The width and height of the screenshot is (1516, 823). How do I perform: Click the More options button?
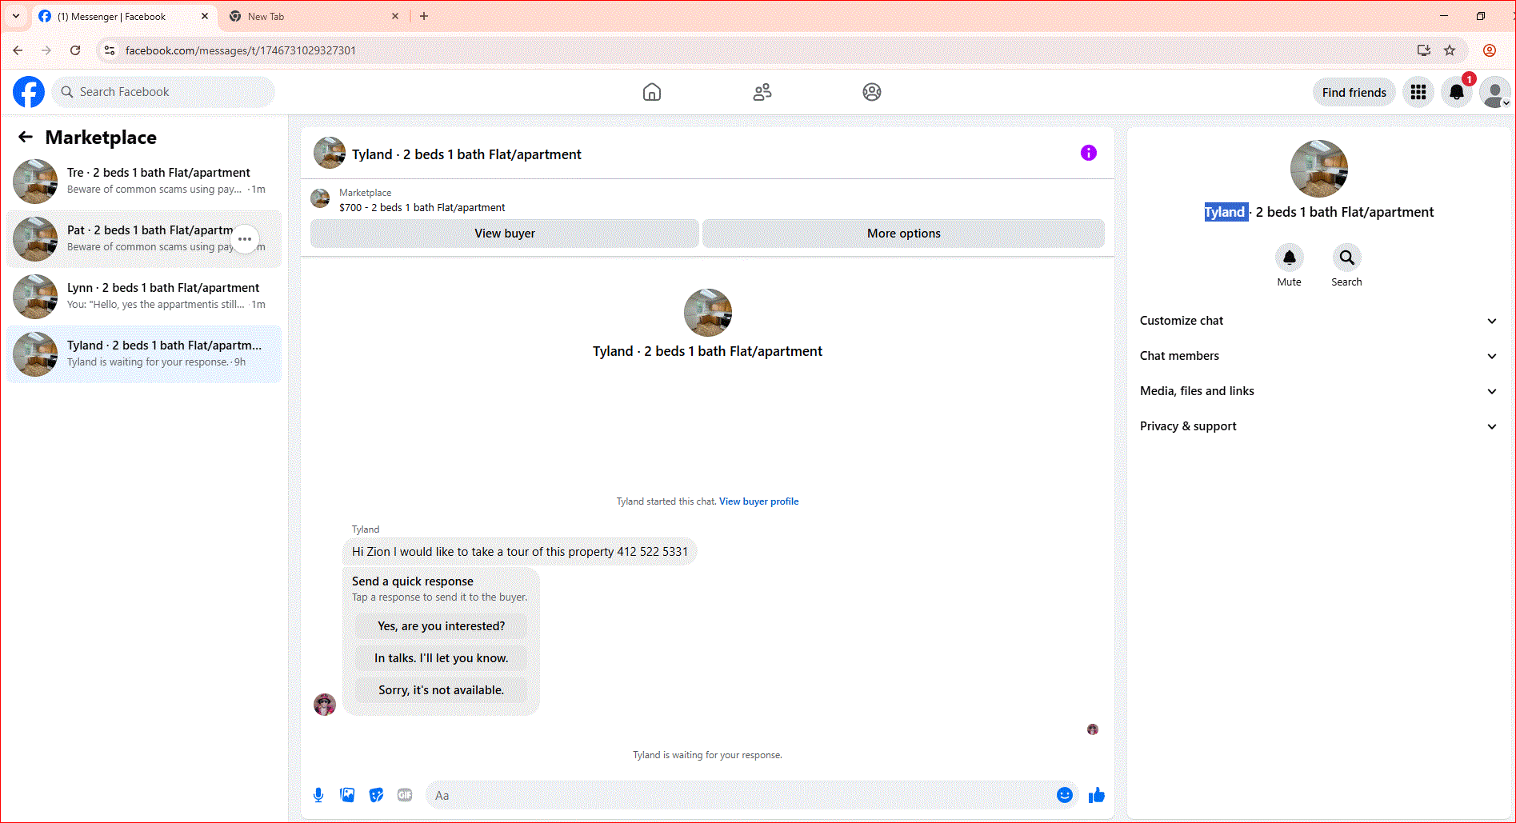point(904,234)
